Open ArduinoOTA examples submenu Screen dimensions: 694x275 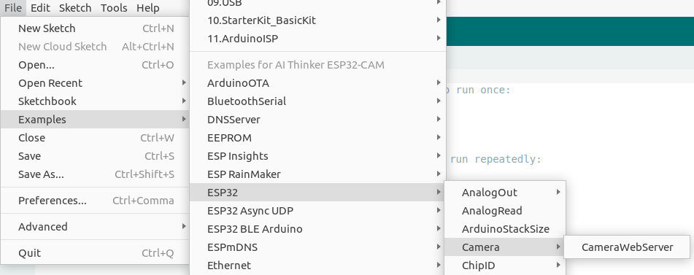pyautogui.click(x=317, y=83)
